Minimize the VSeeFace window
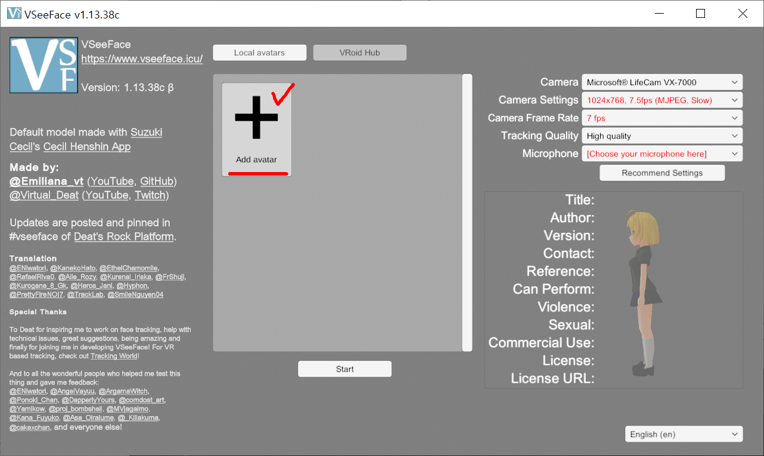This screenshot has height=456, width=764. (659, 14)
